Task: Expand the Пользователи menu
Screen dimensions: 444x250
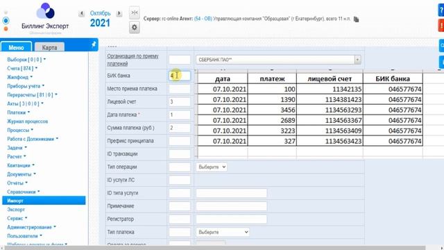Action: click(x=24, y=236)
